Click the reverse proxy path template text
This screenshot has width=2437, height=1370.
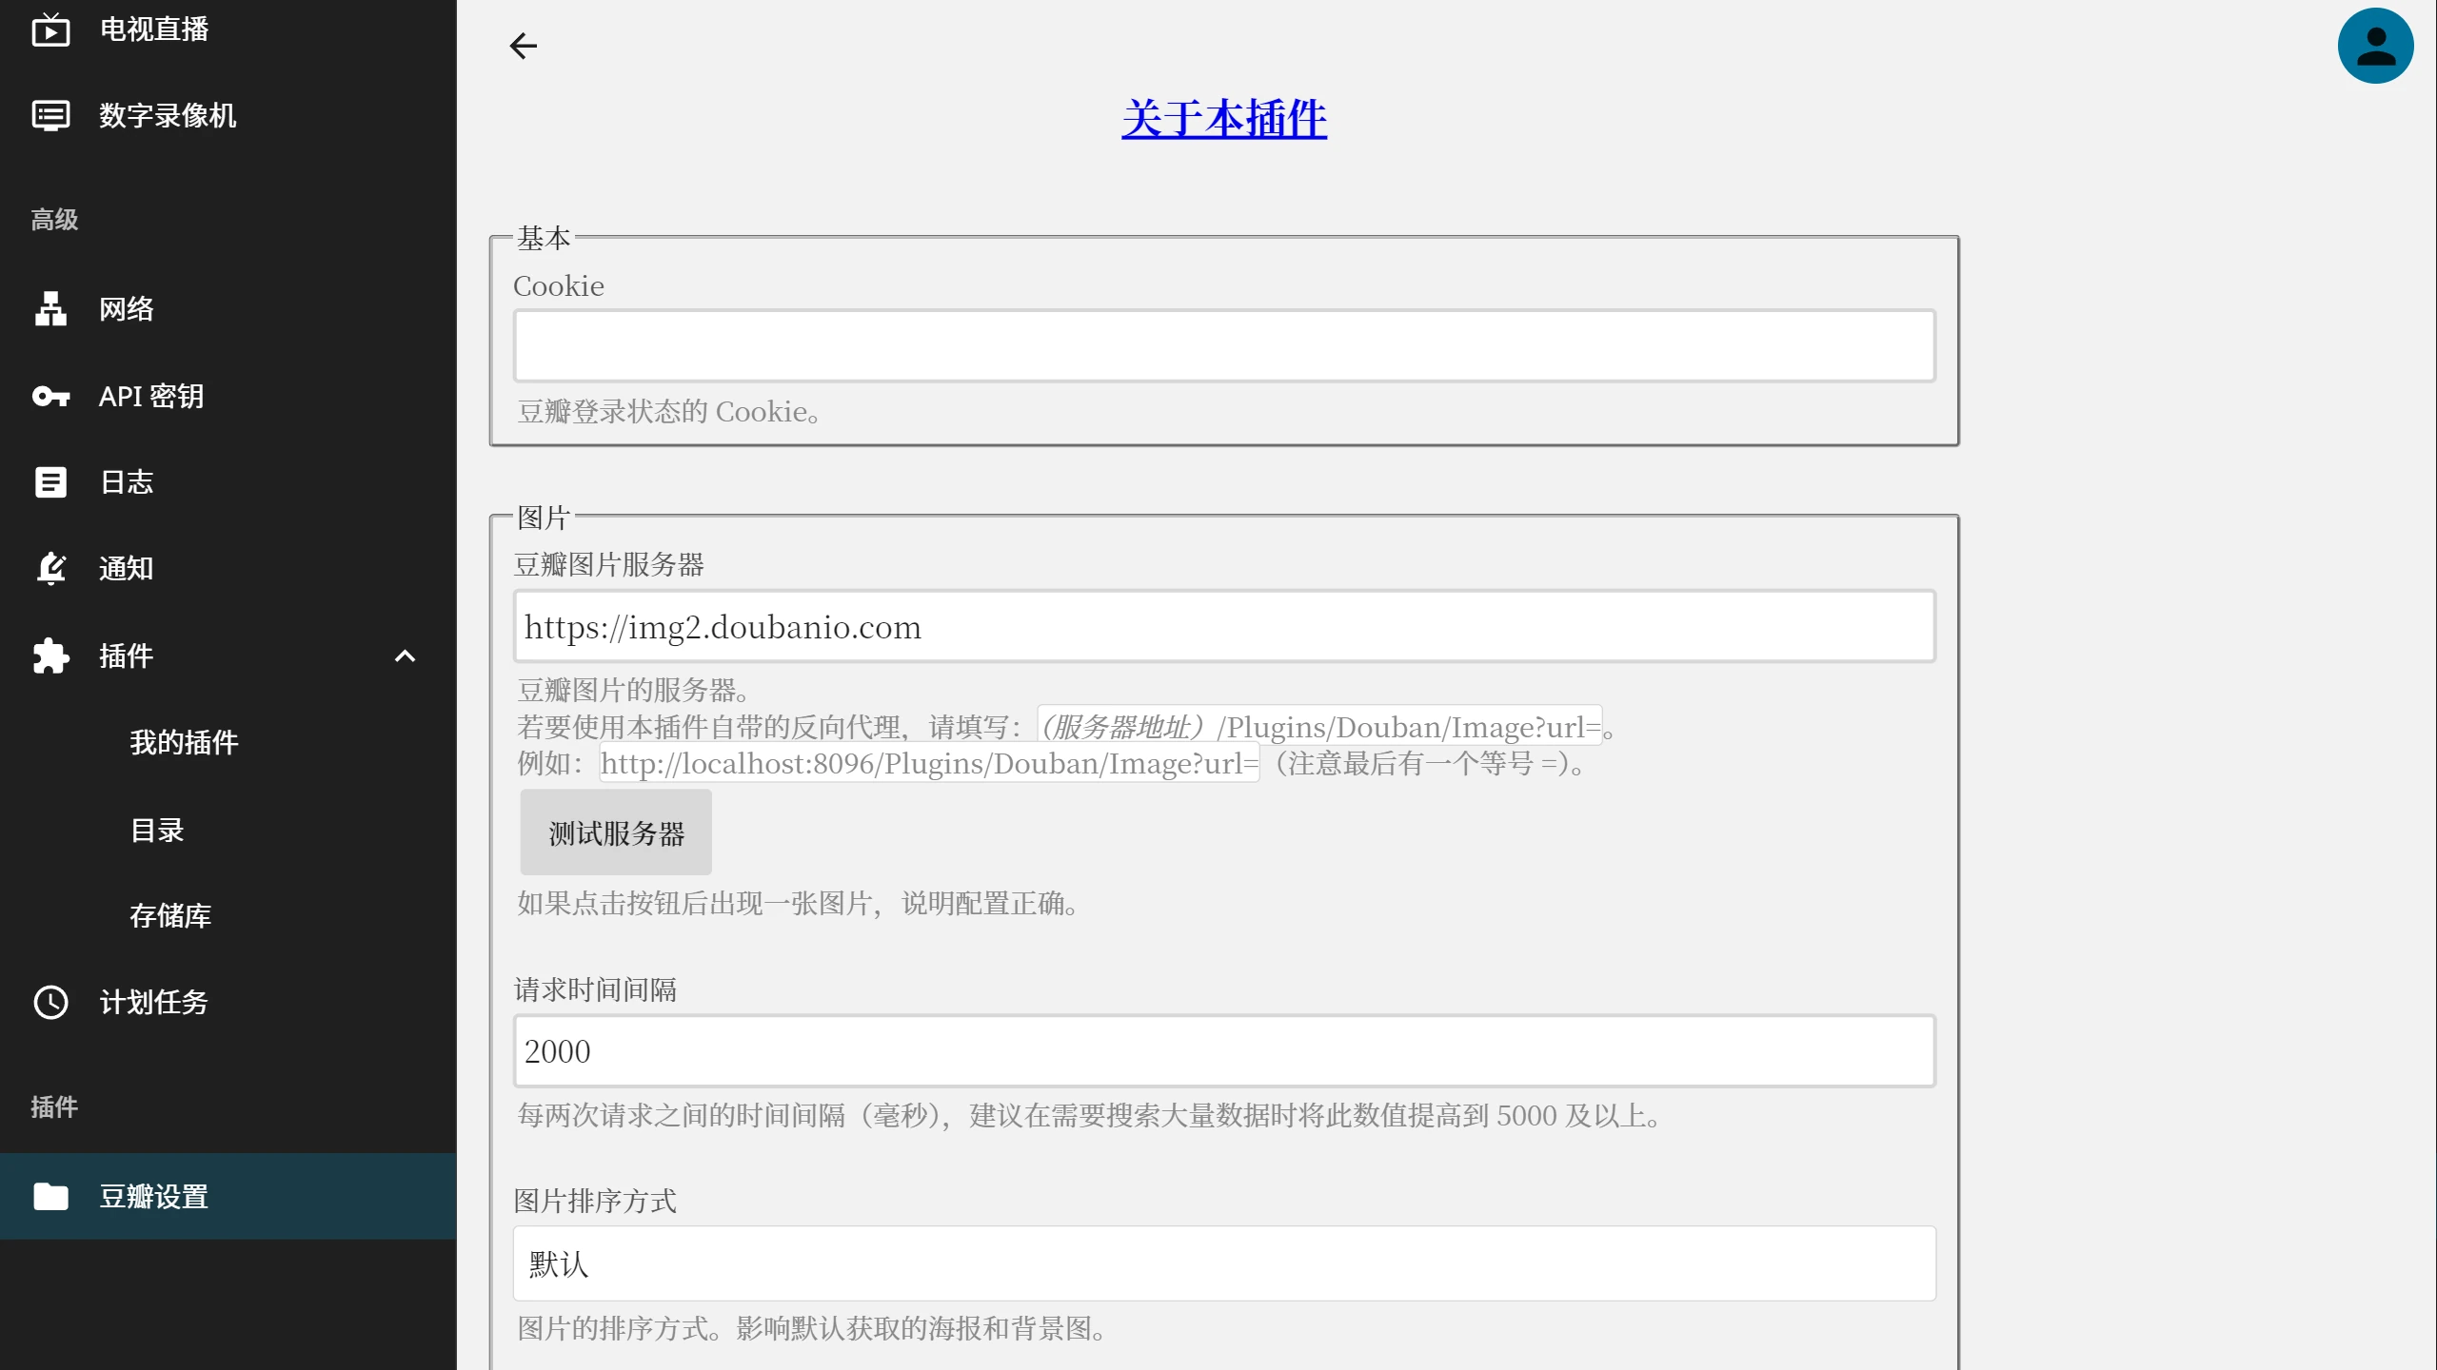click(1319, 727)
